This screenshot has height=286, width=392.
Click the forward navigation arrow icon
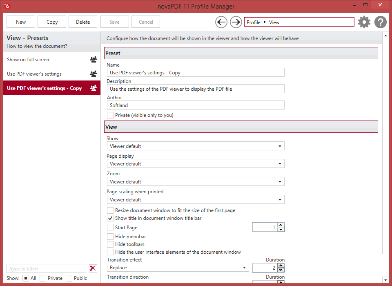pyautogui.click(x=236, y=22)
